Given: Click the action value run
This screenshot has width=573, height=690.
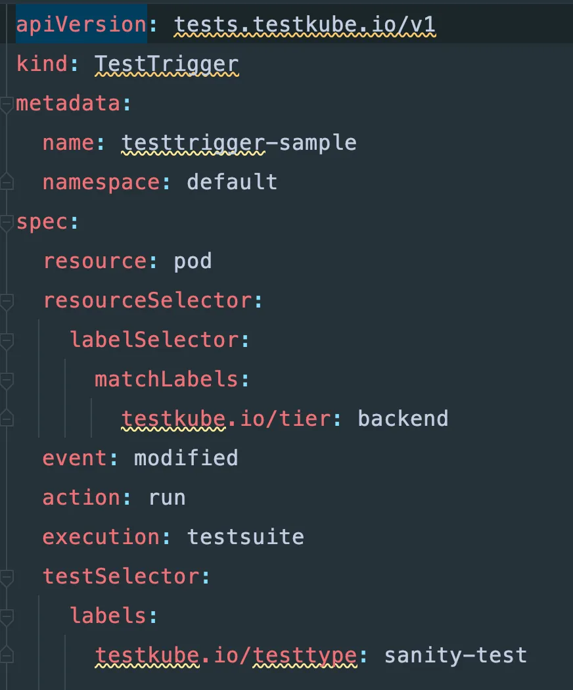Looking at the screenshot, I should click(166, 498).
